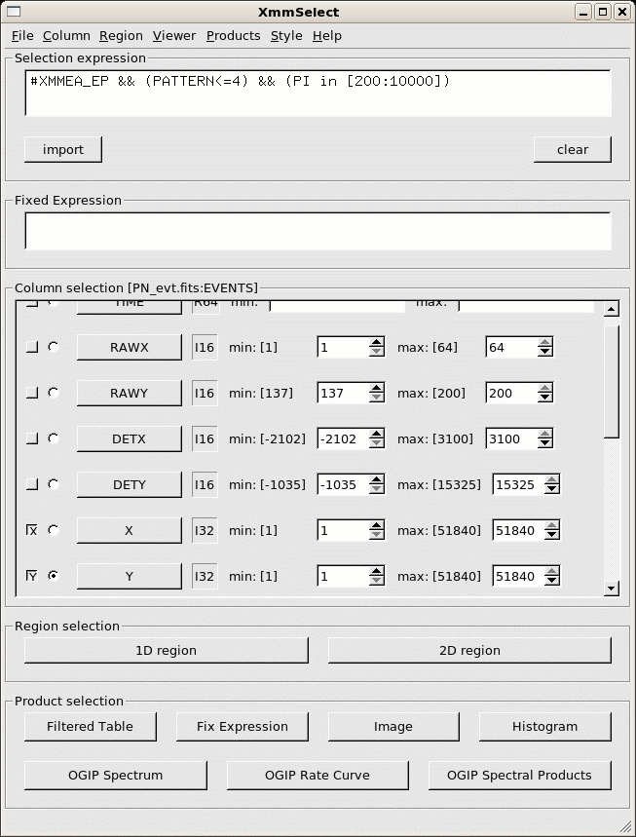Click inside the Fixed Expression text box
636x837 pixels.
(x=318, y=231)
